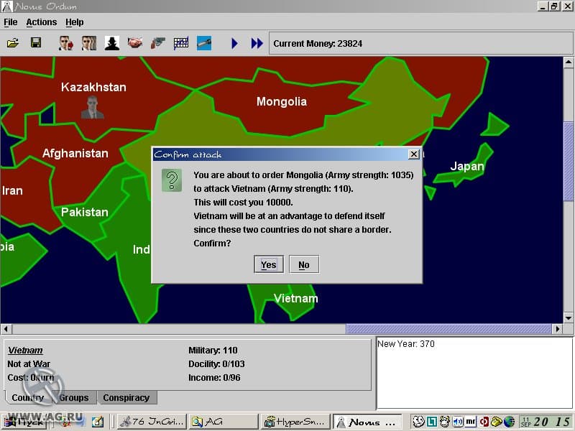Click the 'Current Money: 23824' display
This screenshot has width=575, height=431.
pos(318,44)
